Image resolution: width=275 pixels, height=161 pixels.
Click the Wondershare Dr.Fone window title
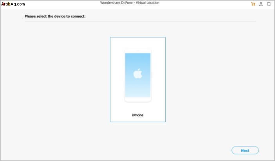pyautogui.click(x=130, y=3)
